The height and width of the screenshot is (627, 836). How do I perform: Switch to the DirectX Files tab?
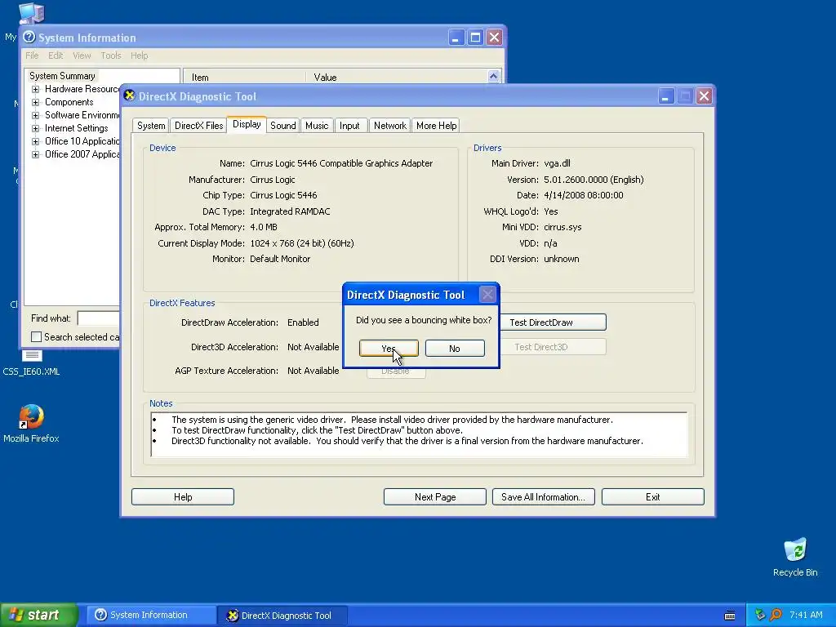pyautogui.click(x=199, y=125)
